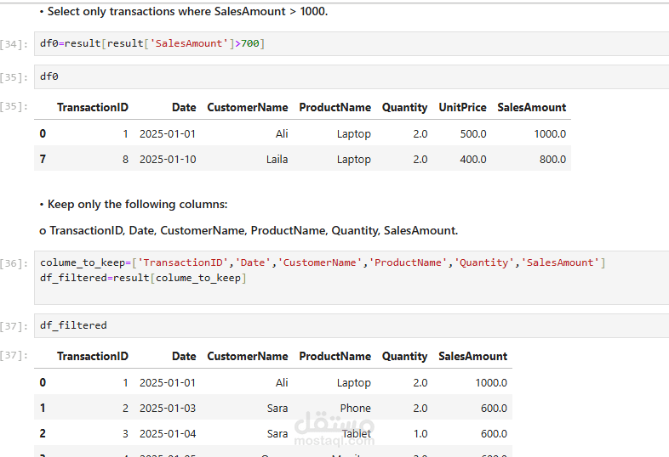The image size is (669, 457).
Task: Click the TransactionID header in the df_filtered table
Action: pyautogui.click(x=93, y=356)
